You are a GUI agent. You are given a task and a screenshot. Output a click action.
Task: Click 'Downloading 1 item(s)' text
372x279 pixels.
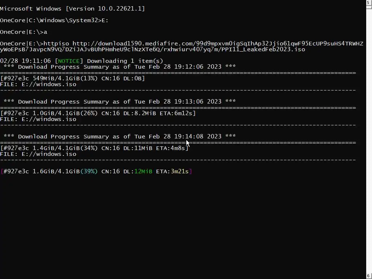125,61
